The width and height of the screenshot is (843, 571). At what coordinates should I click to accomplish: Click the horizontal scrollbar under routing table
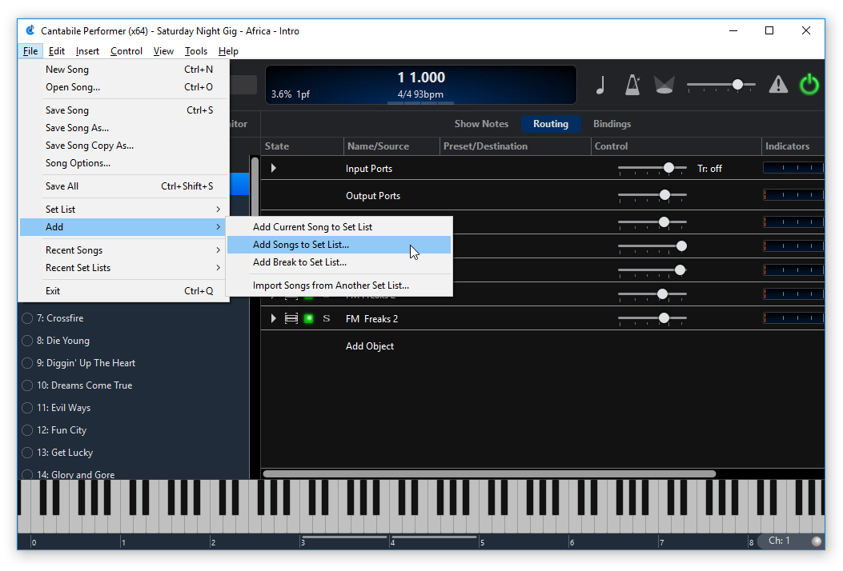tap(489, 473)
